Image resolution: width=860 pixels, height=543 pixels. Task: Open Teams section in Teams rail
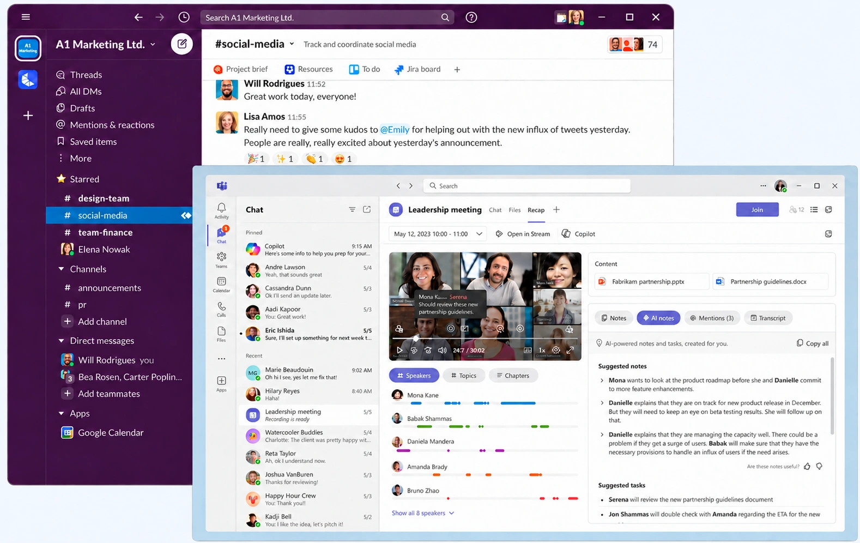pos(221,260)
